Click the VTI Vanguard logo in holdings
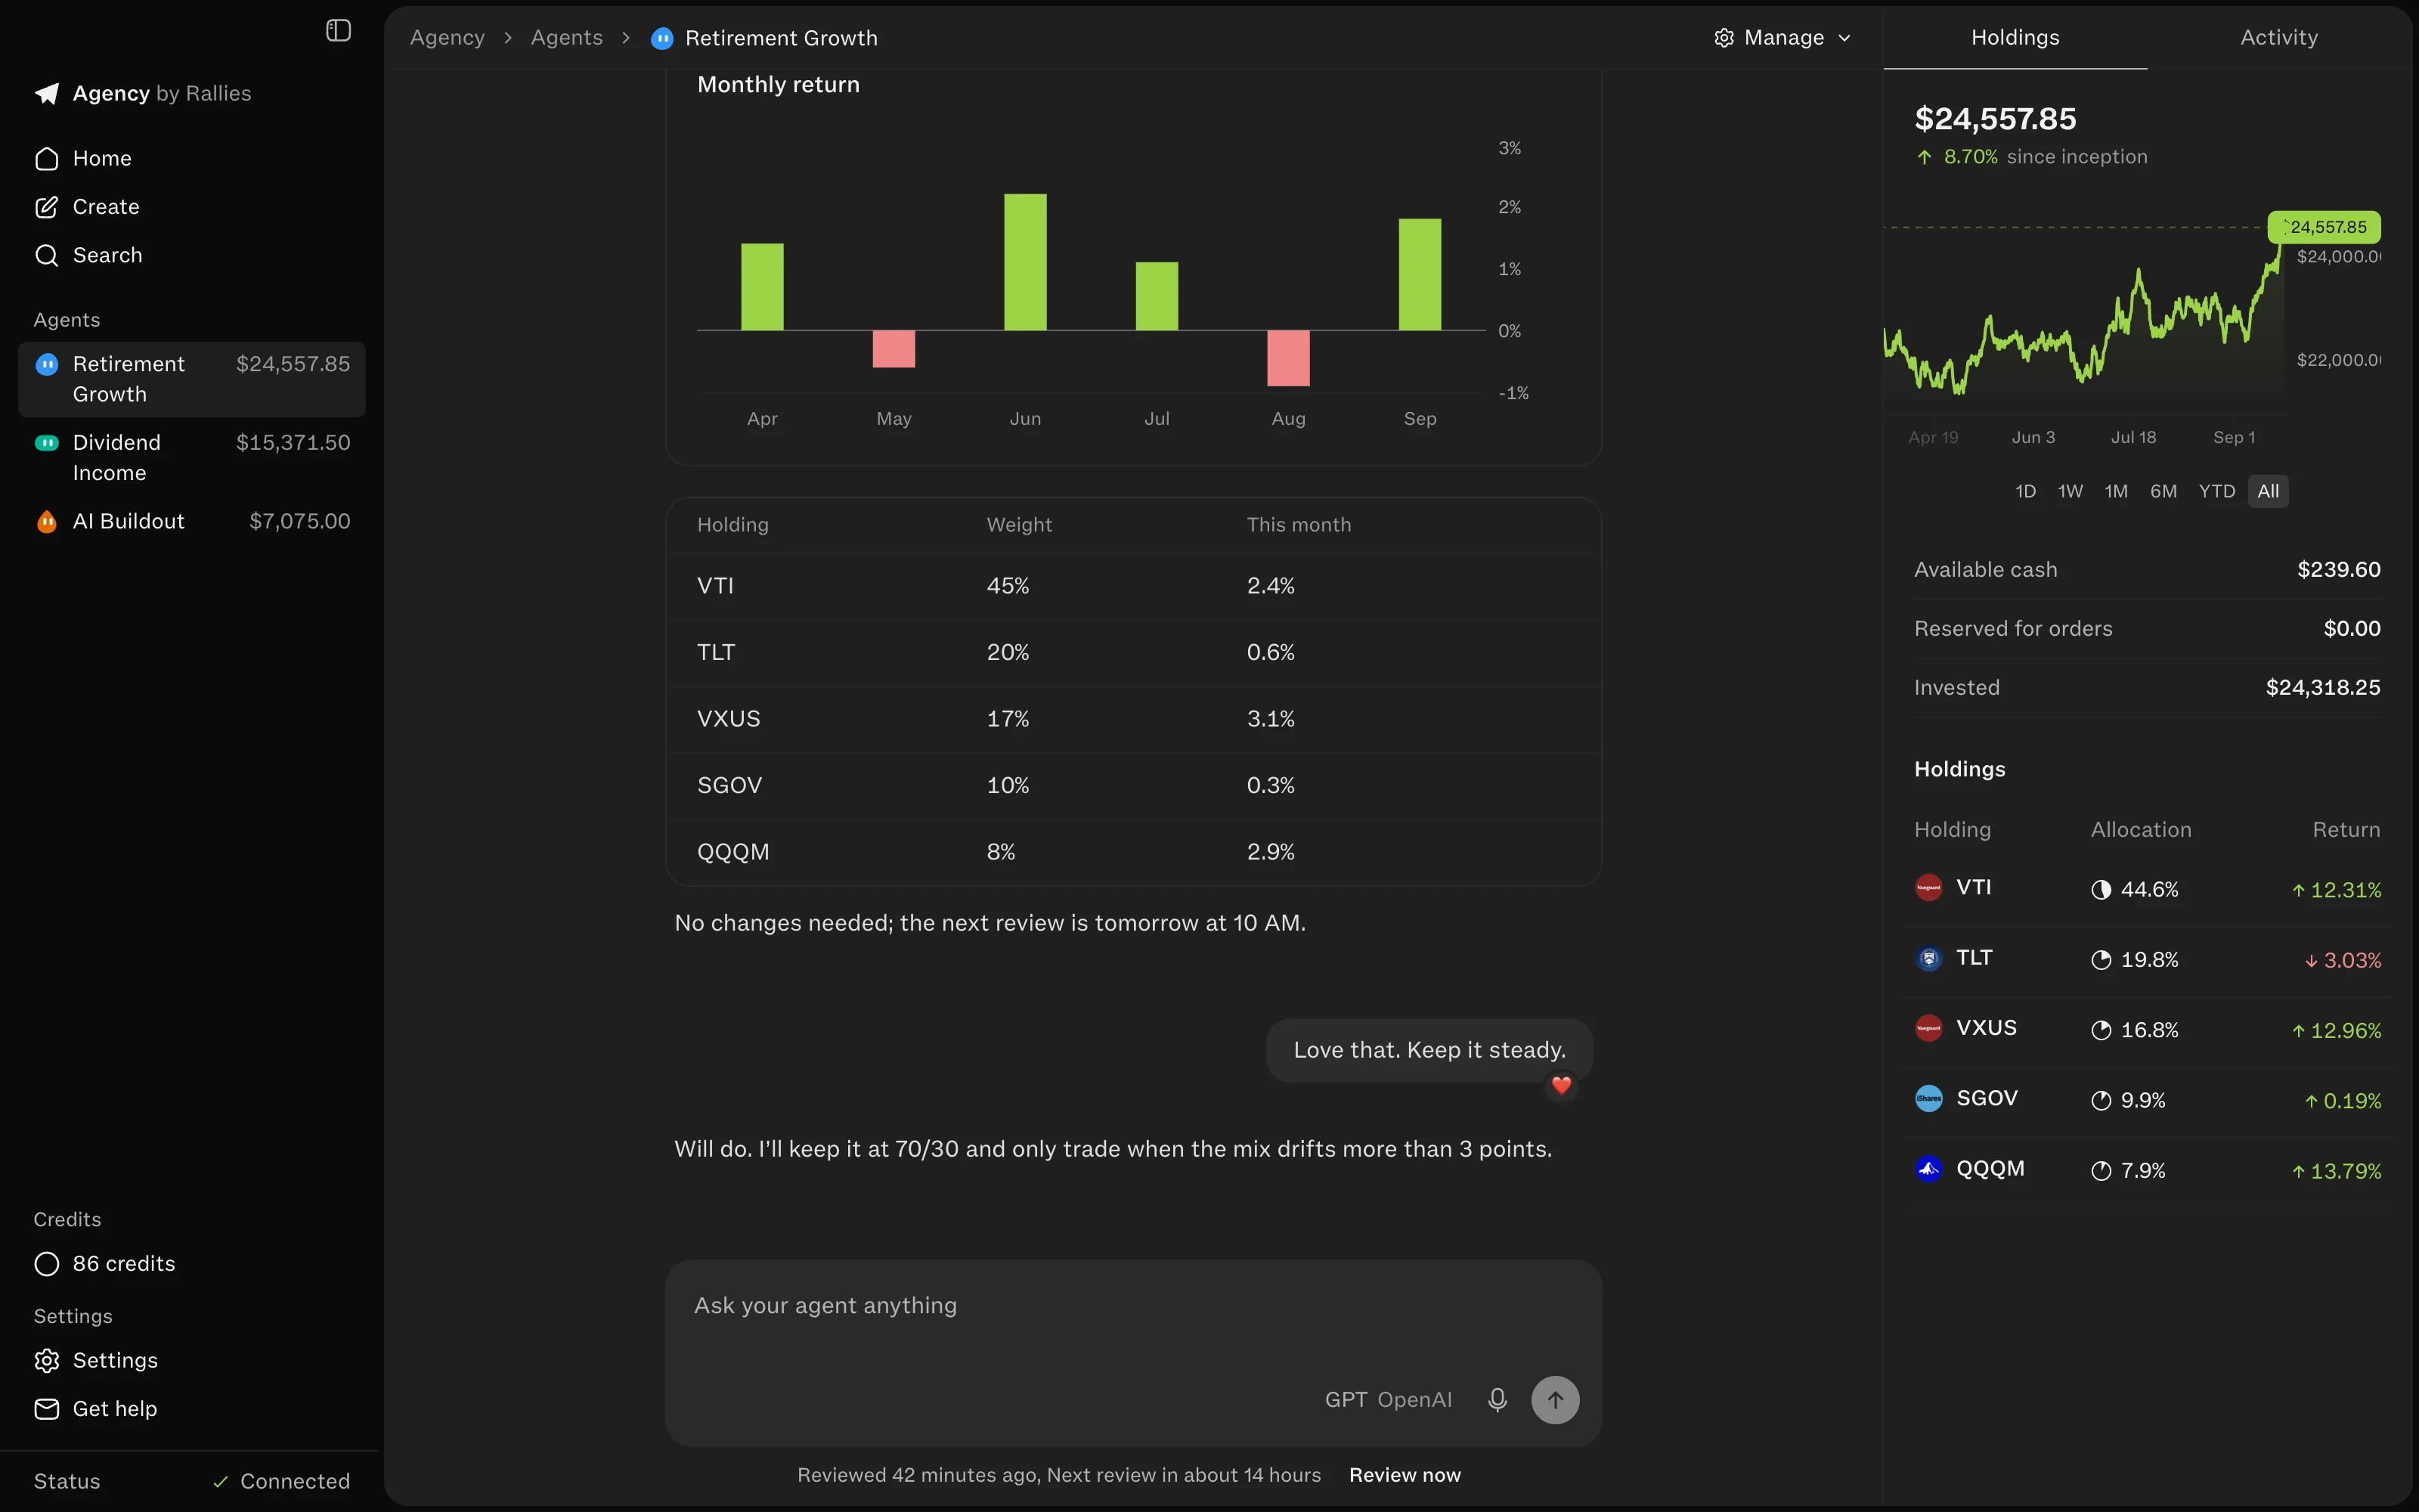This screenshot has height=1512, width=2419. coord(1929,888)
